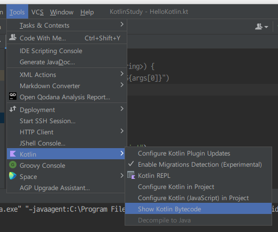Image resolution: width=278 pixels, height=232 pixels.
Task: Open the user account dropdown in toolbar
Action: coord(261,27)
